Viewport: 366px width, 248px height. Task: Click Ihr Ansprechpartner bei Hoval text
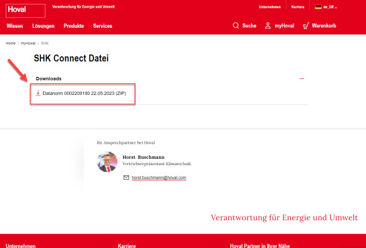click(x=126, y=143)
